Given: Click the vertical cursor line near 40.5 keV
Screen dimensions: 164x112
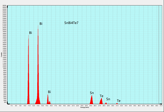Looking at the screenshot, I should 159,55.
